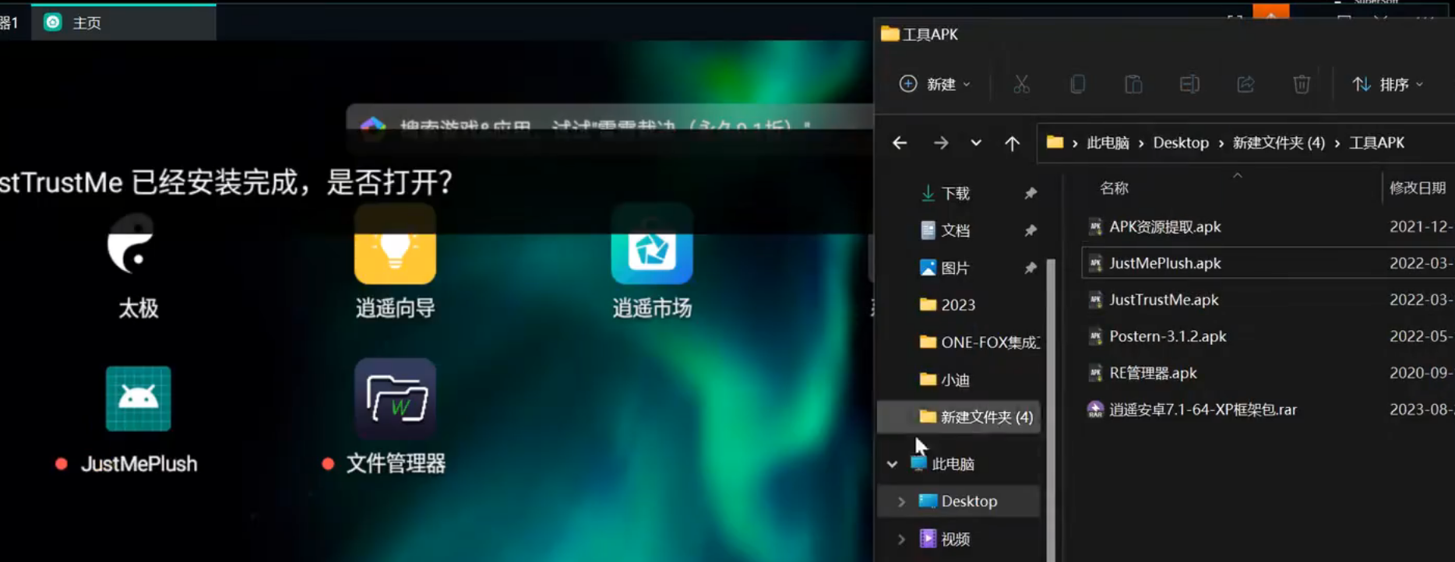Expand the Desktop tree node
Viewport: 1455px width, 562px height.
tap(901, 501)
